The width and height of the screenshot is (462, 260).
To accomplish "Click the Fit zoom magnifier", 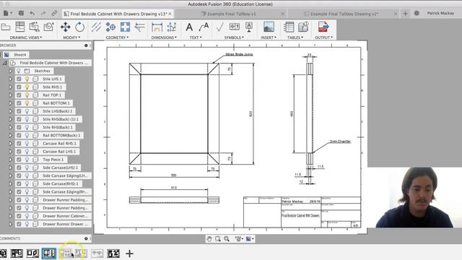I will point(227,239).
